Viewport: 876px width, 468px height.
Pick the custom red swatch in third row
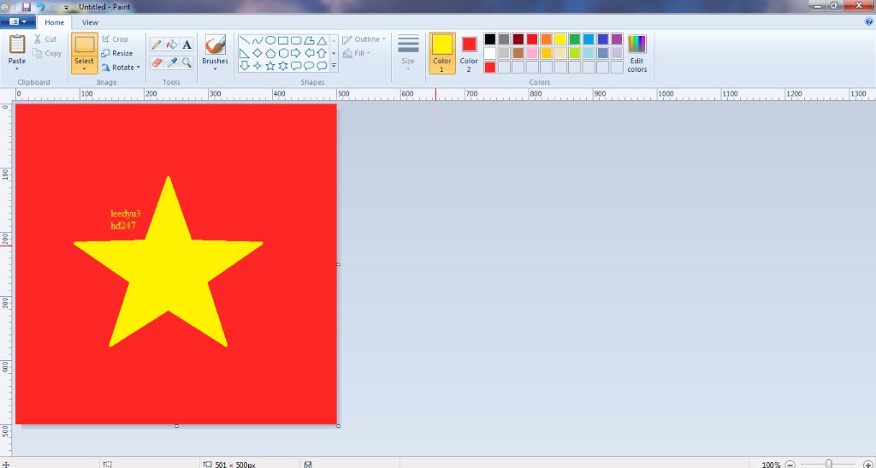point(490,67)
